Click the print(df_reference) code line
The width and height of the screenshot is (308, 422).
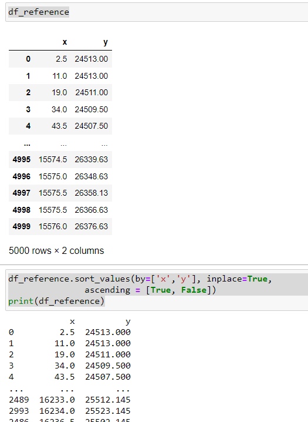(56, 301)
